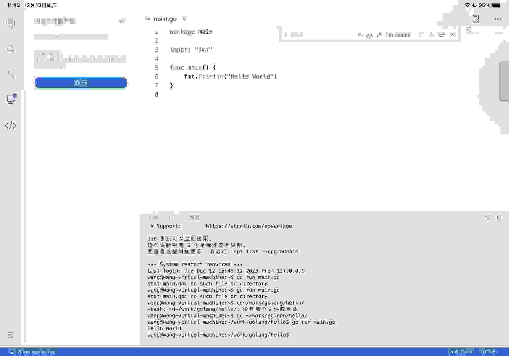Open the more actions ellipsis menu

click(x=497, y=19)
